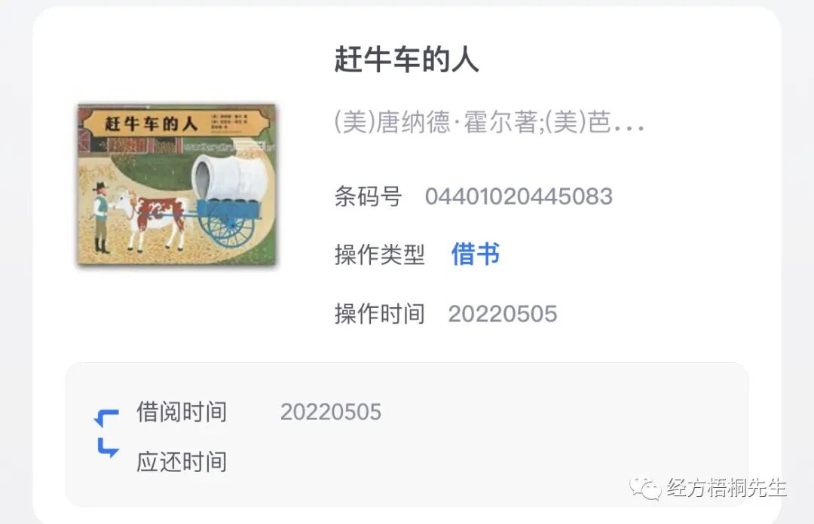The height and width of the screenshot is (524, 814).
Task: Click the 应还时间 label
Action: (182, 462)
